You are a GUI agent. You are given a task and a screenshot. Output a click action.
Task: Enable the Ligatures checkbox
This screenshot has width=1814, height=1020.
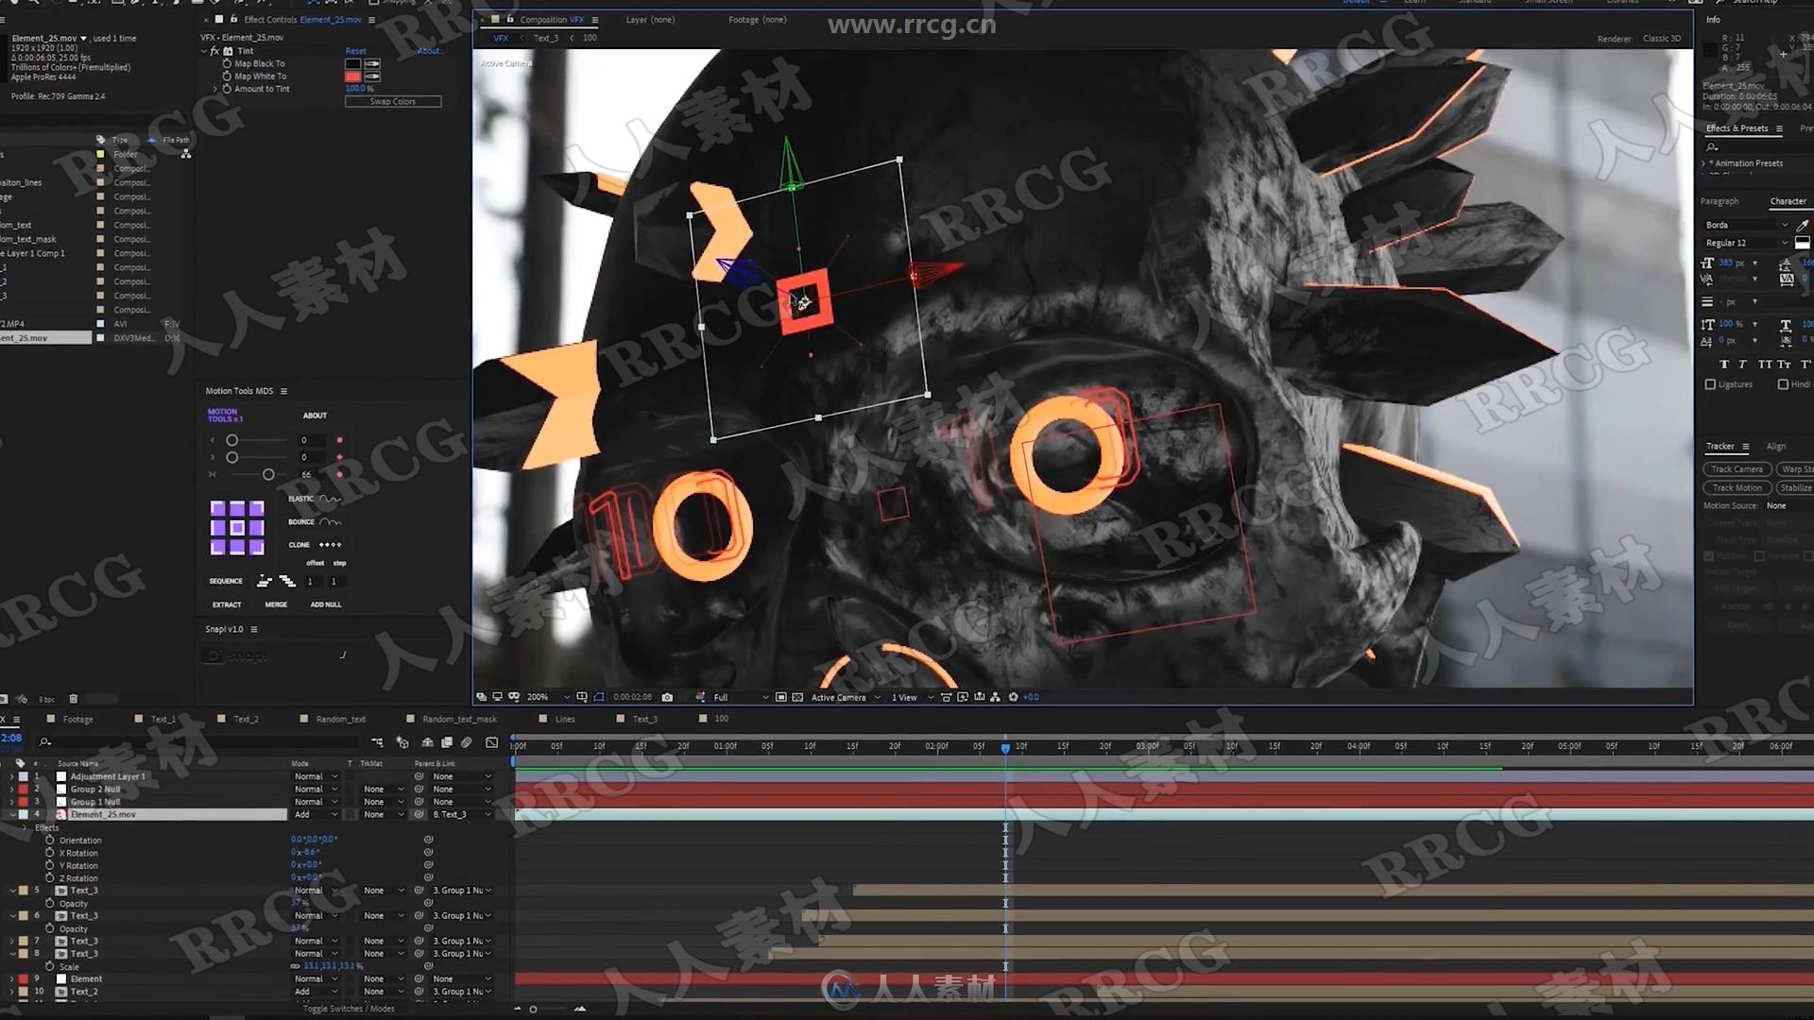(1710, 384)
